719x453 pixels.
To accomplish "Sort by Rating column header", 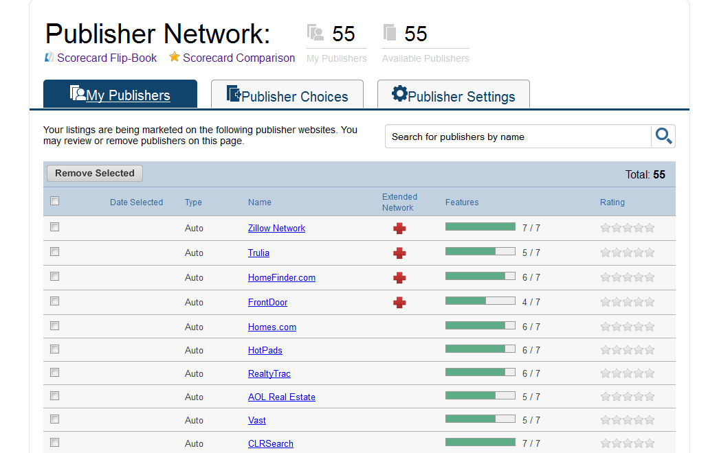I will 612,202.
